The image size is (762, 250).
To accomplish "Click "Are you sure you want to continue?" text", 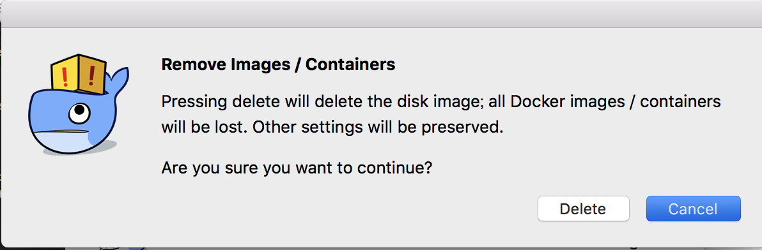I will pyautogui.click(x=297, y=168).
